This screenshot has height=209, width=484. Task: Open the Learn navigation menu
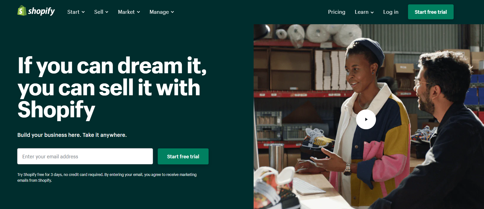(364, 12)
